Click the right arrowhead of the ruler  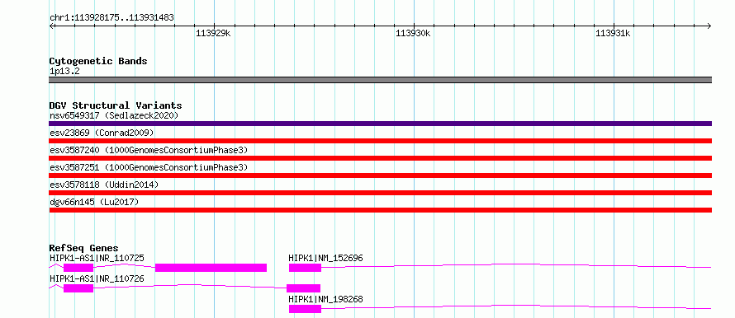709,26
